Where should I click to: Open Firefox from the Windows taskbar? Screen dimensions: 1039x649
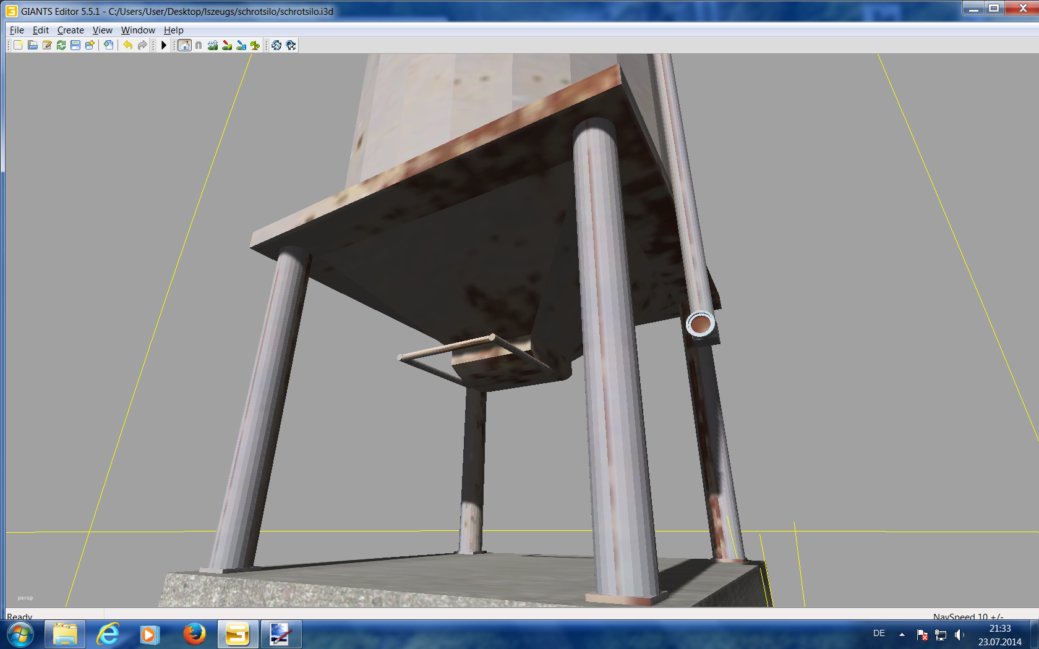click(x=194, y=634)
